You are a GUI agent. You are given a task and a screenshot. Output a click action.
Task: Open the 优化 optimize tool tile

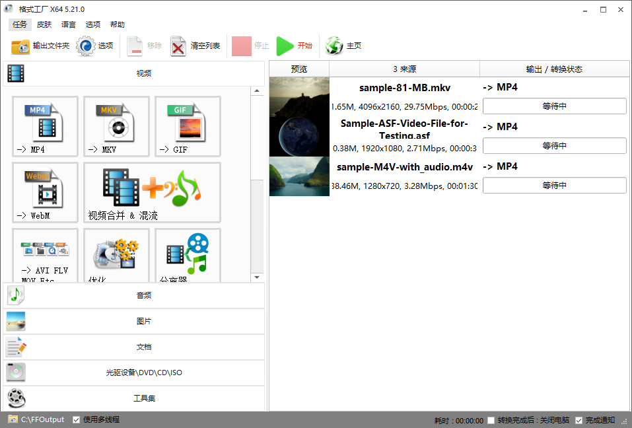pos(116,255)
